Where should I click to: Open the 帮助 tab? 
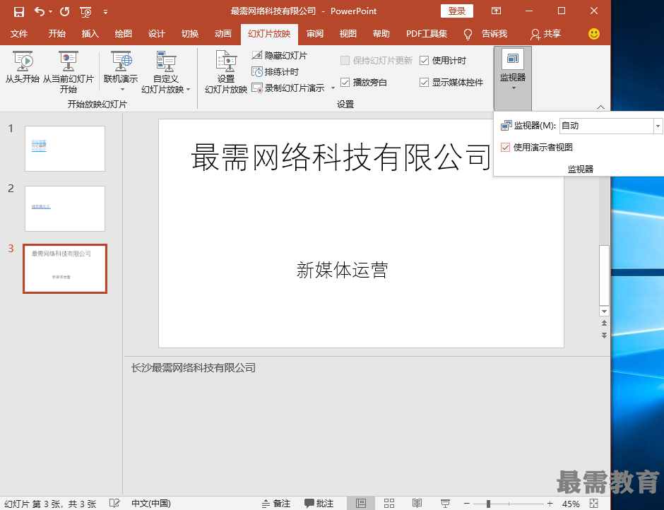(381, 33)
